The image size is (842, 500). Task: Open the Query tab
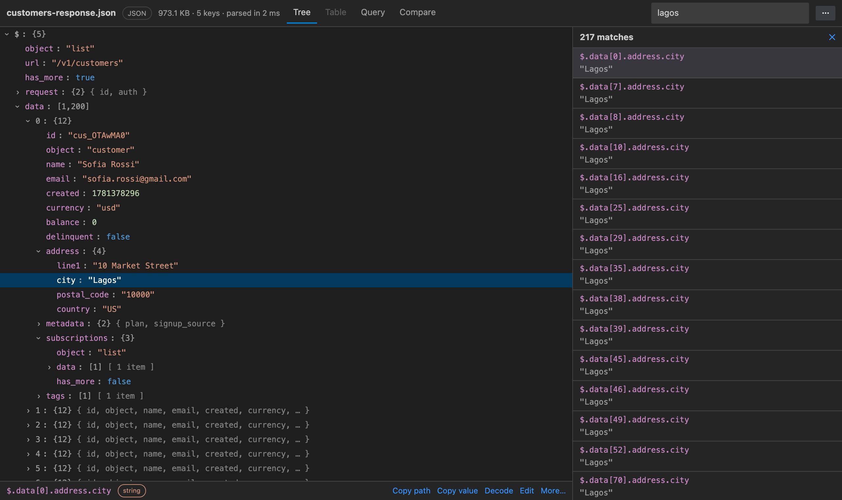[x=373, y=12]
